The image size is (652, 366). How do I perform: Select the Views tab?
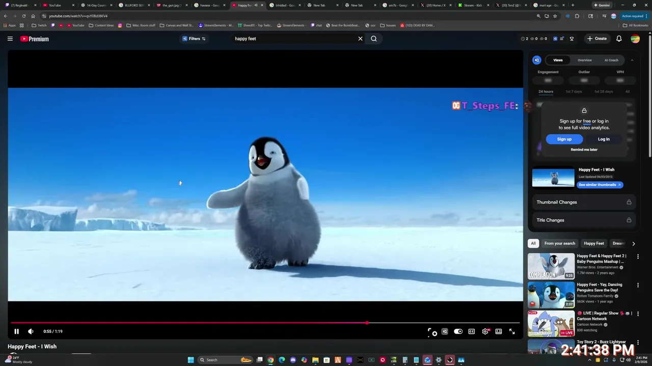tap(558, 60)
